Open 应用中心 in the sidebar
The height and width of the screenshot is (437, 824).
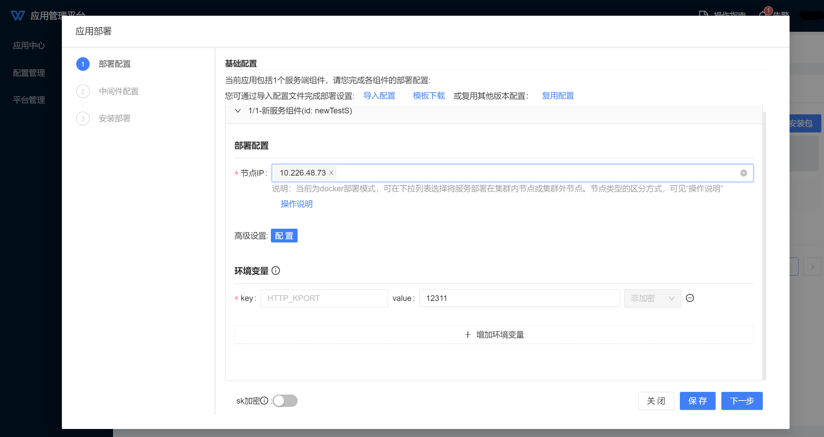point(29,45)
